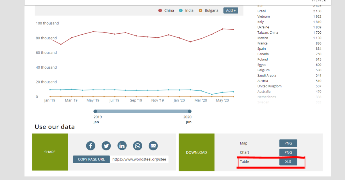
Task: Click the SHARE green panel
Action: pyautogui.click(x=50, y=152)
